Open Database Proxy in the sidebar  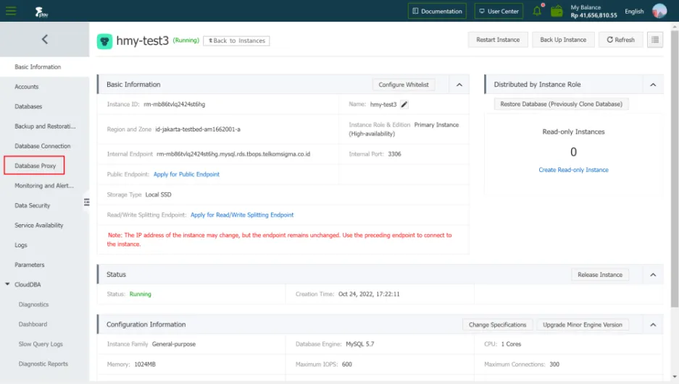click(36, 166)
